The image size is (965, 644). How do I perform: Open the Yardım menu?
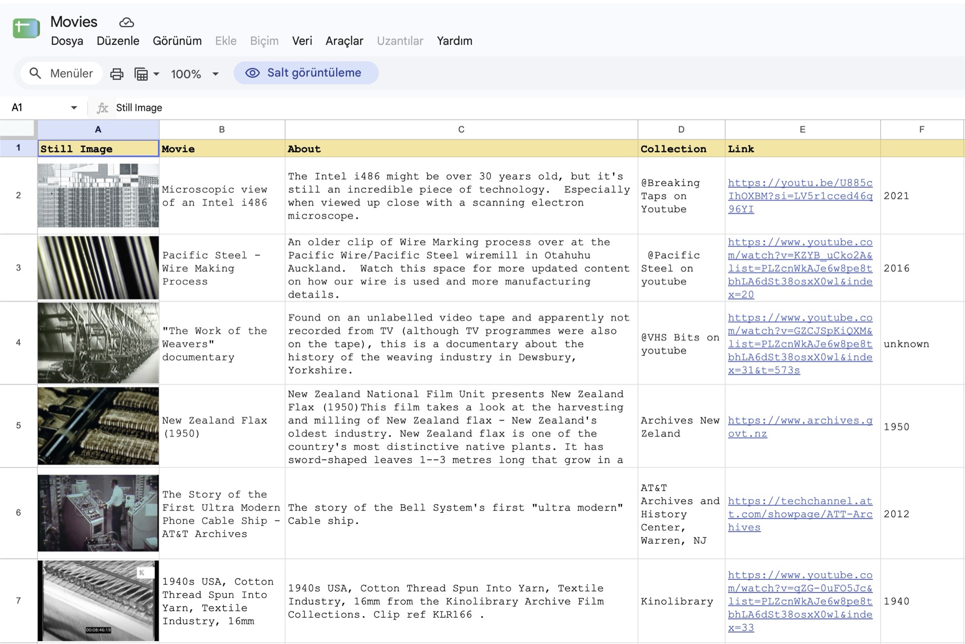(x=455, y=41)
